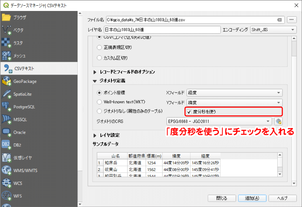Open the WMS/WMTS globe icon
The width and height of the screenshot is (302, 207).
point(6,171)
